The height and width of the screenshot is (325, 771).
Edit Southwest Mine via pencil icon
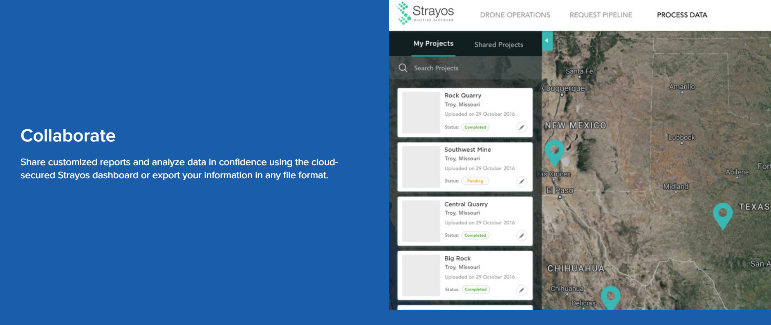(522, 182)
